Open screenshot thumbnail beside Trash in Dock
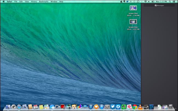This screenshot has width=178, height=111. coord(165,107)
